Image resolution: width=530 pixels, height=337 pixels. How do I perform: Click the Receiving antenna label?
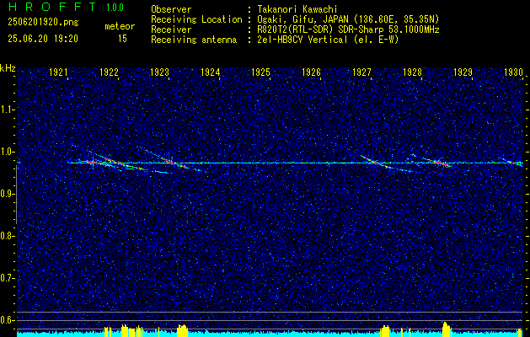[194, 40]
